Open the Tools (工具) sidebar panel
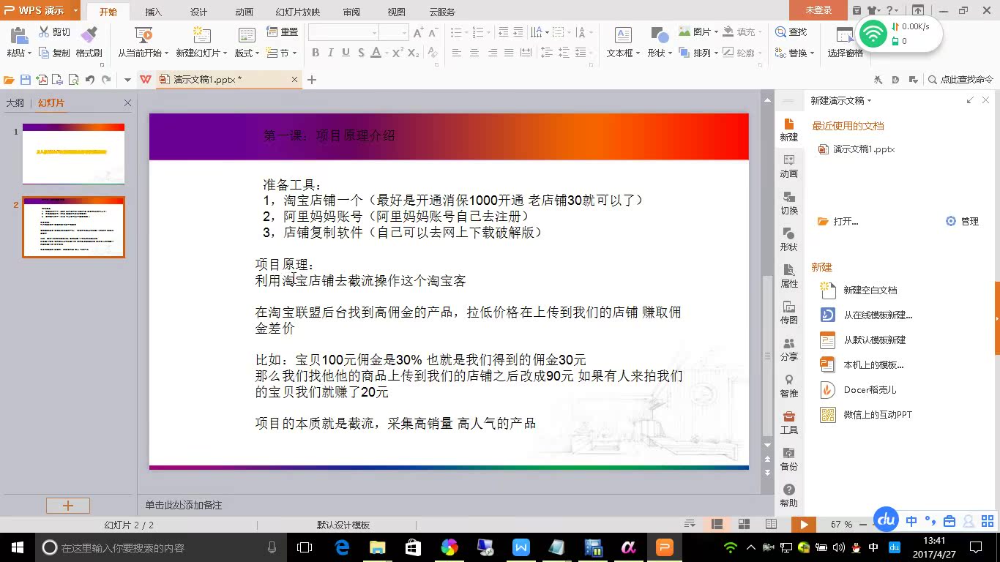Screen dimensions: 1000x562 [789, 422]
